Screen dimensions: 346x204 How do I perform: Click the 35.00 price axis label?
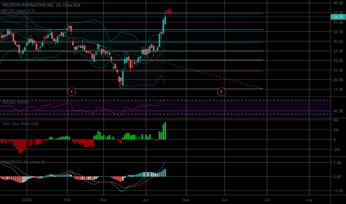point(338,22)
